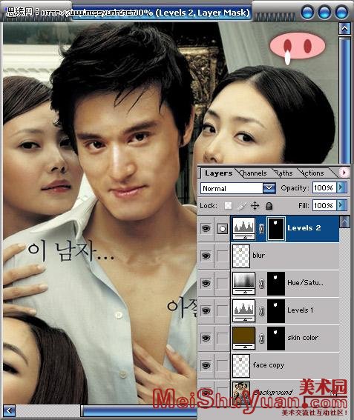Toggle skin color layer eye icon
The image size is (354, 420).
point(206,338)
